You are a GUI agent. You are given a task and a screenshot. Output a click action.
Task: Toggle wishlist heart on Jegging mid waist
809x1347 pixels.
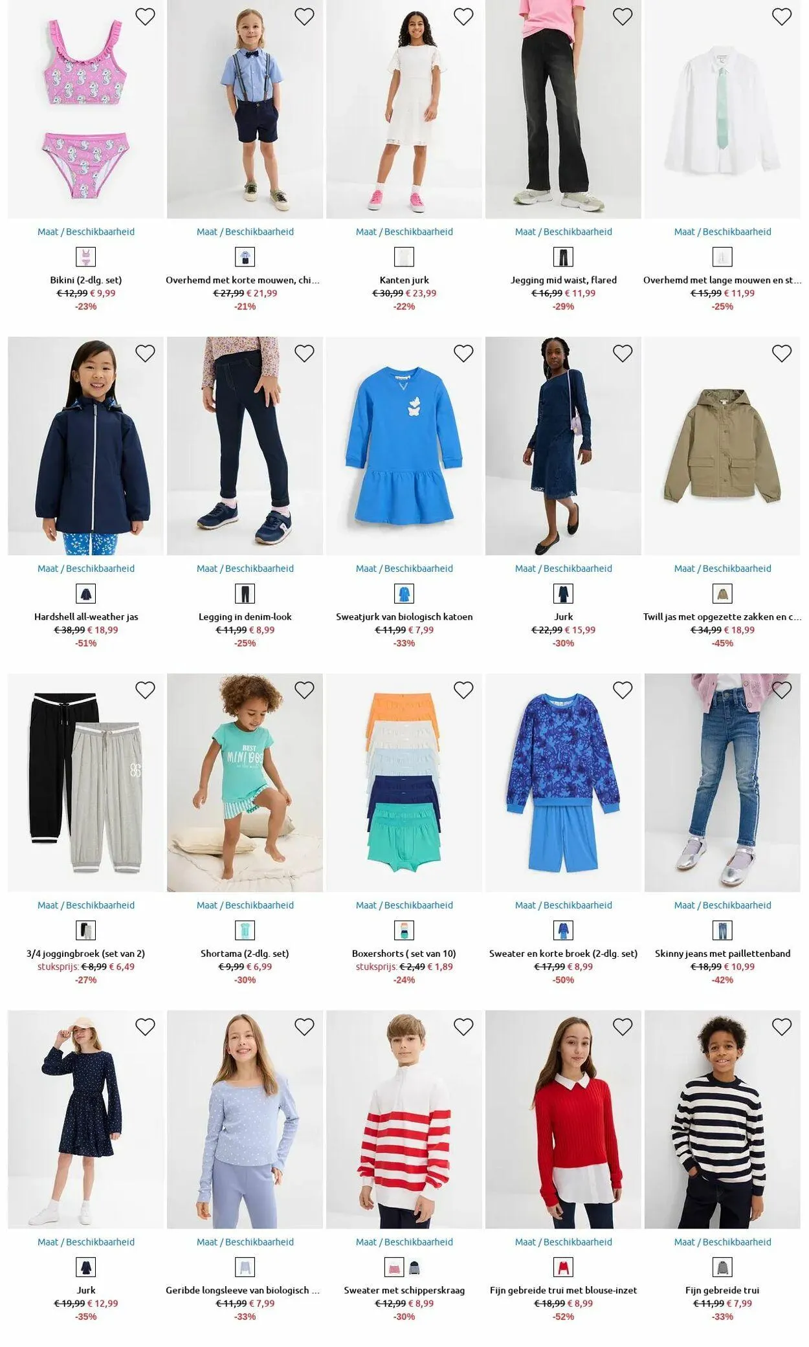[623, 16]
